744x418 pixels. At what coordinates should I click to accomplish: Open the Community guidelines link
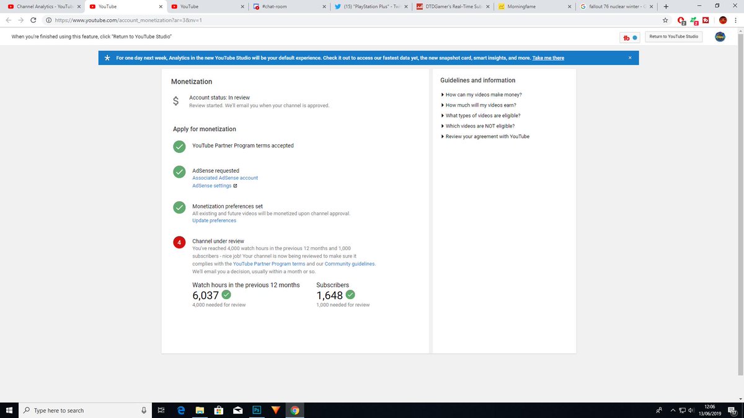[350, 264]
